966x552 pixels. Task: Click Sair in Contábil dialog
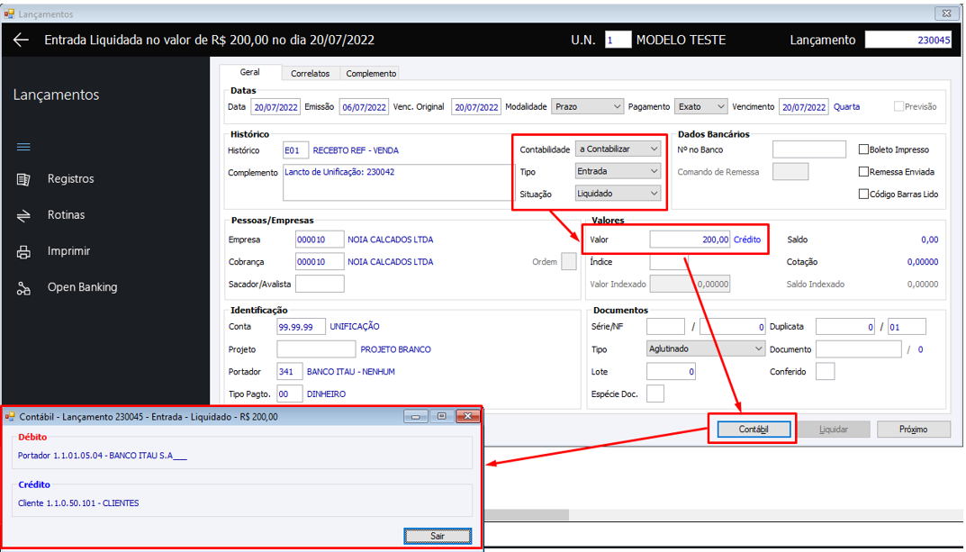[x=438, y=536]
